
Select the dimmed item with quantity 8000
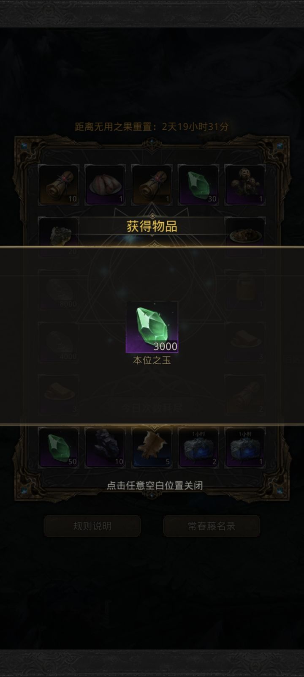coord(59,289)
